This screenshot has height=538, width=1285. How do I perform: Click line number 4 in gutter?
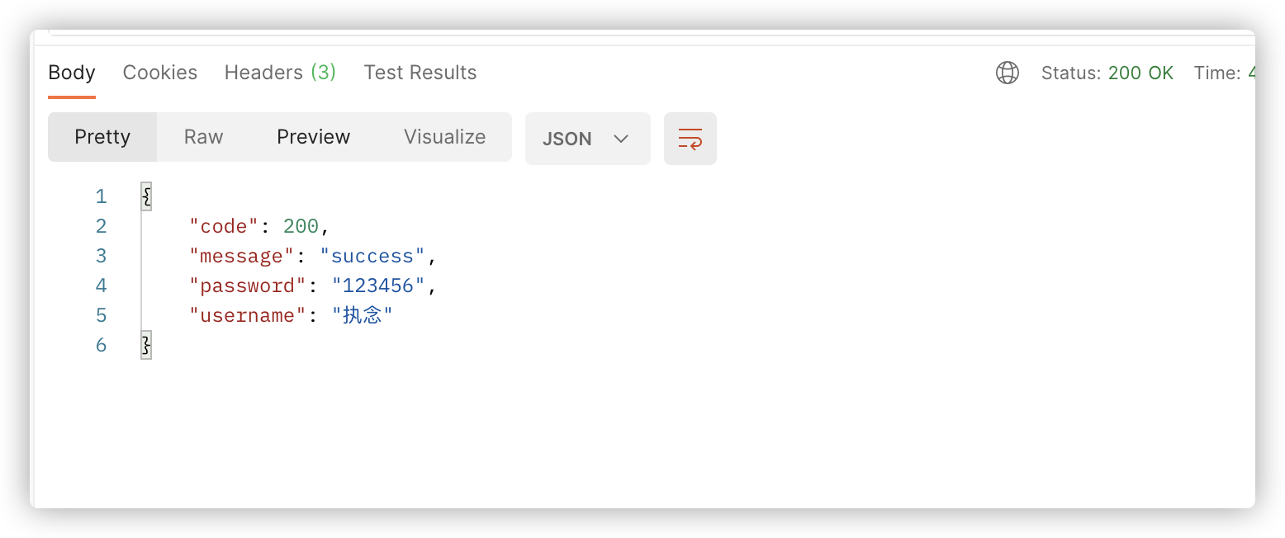point(102,286)
